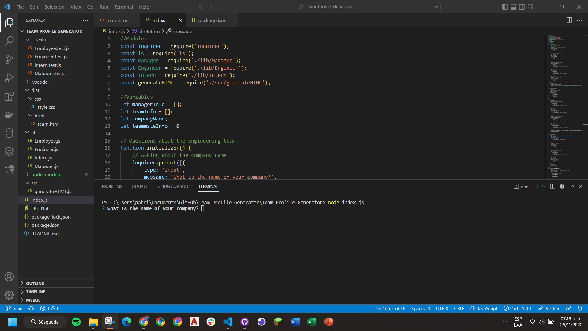The width and height of the screenshot is (588, 331).
Task: Expand the node_modules folder
Action: click(47, 174)
